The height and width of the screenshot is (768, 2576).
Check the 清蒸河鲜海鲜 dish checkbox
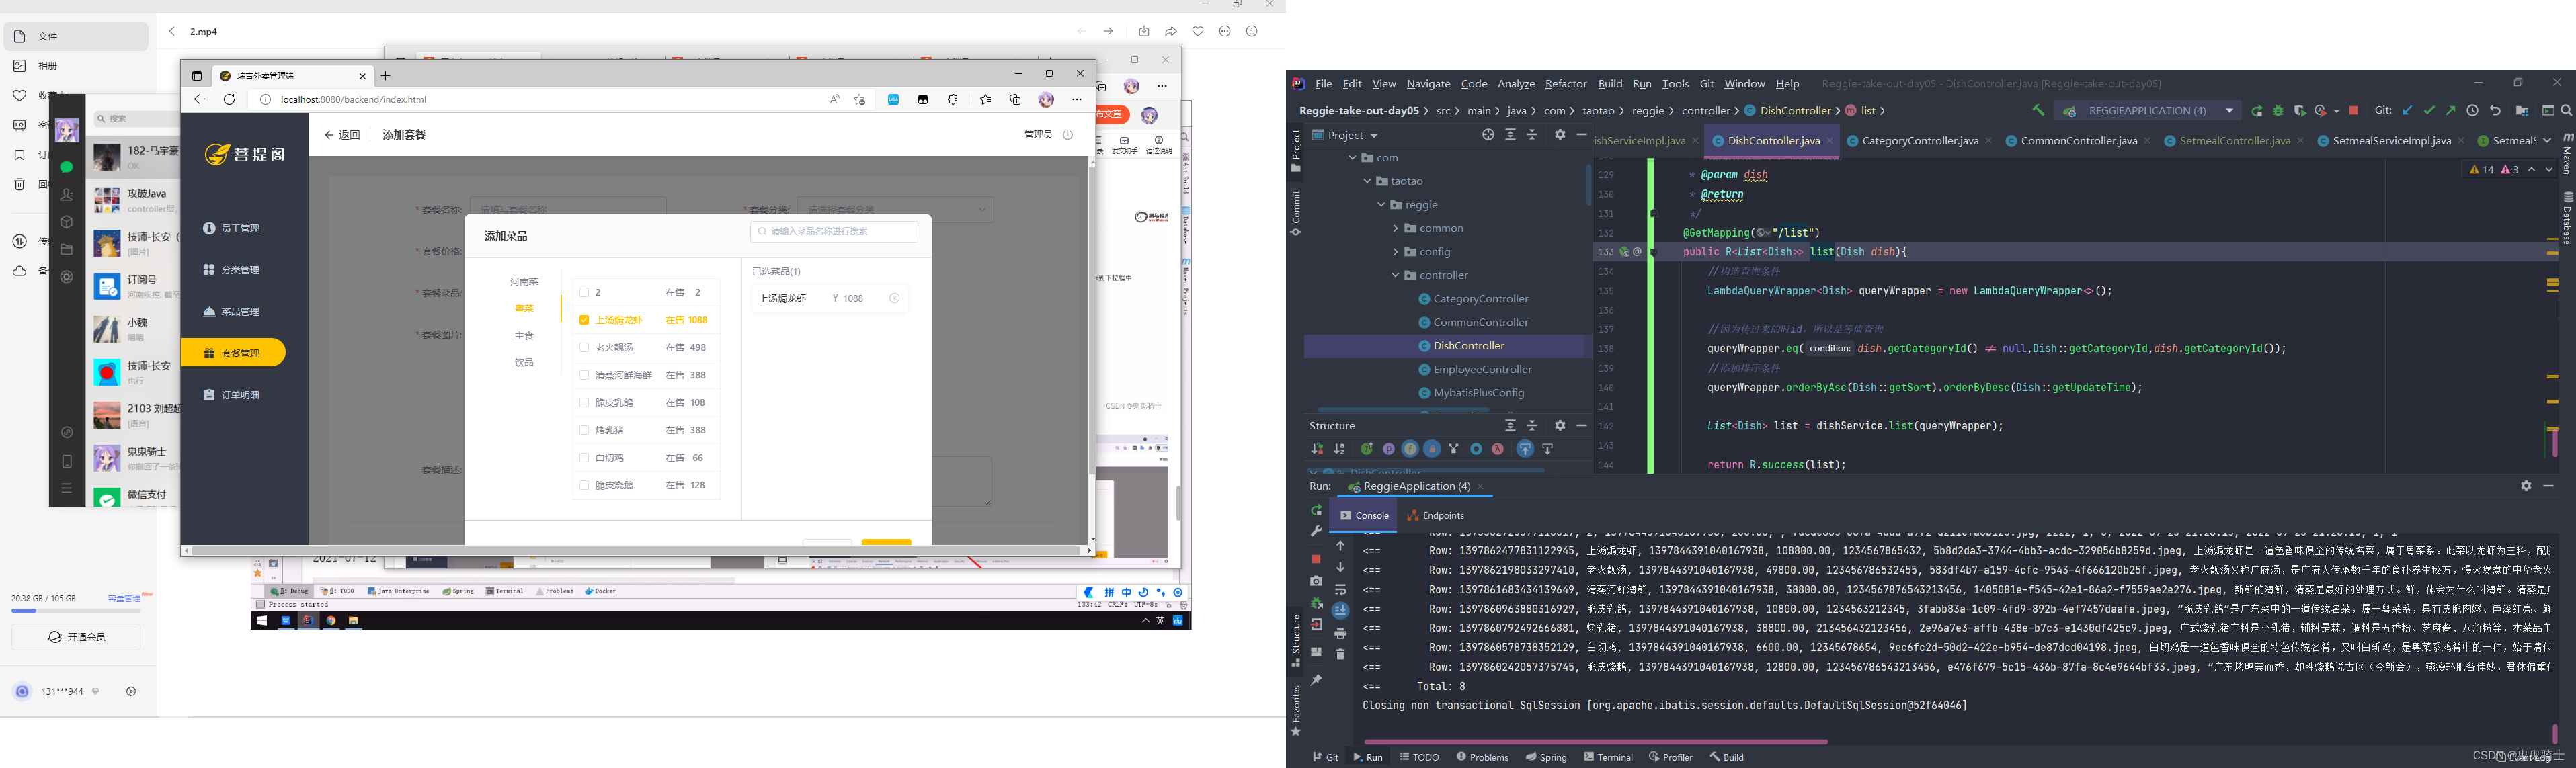click(x=584, y=375)
